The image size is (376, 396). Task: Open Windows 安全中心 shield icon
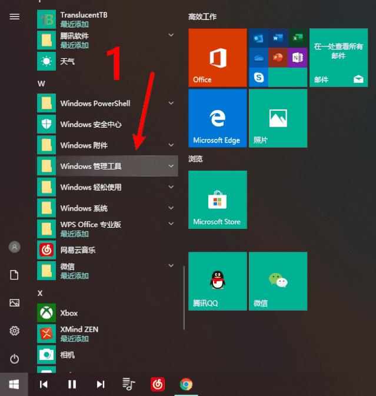(46, 124)
